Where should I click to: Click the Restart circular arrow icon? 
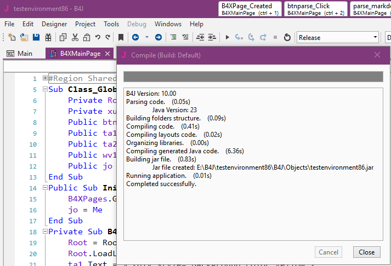(287, 37)
